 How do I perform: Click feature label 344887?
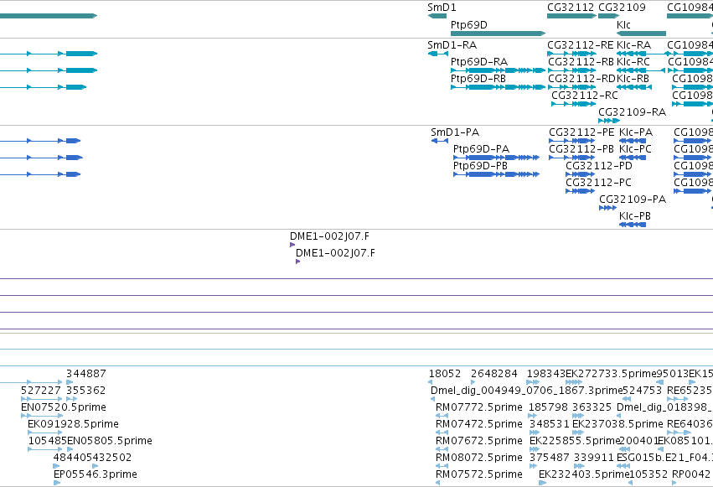86,374
